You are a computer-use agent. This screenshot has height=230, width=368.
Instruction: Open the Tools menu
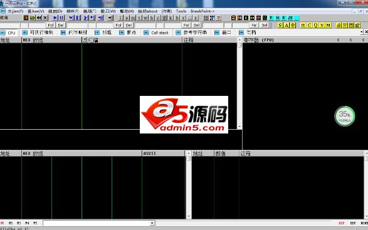point(181,11)
